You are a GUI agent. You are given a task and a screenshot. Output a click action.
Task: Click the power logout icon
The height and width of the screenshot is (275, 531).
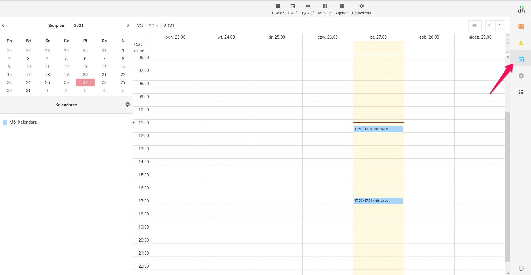(x=521, y=268)
